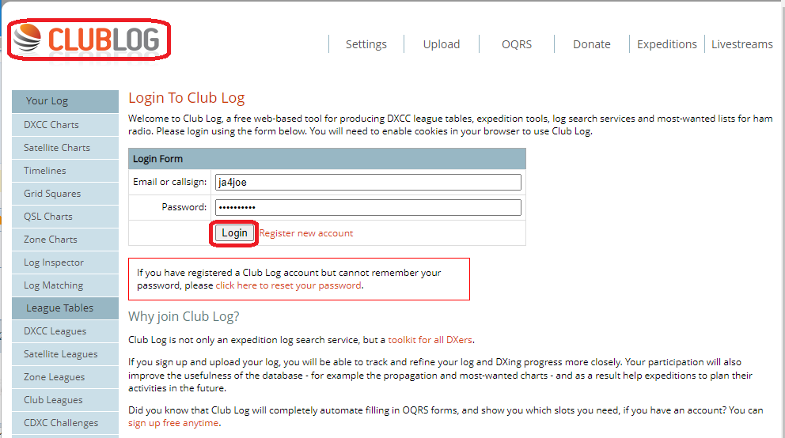Open Club Leagues in sidebar
This screenshot has height=438, width=785.
[65, 400]
